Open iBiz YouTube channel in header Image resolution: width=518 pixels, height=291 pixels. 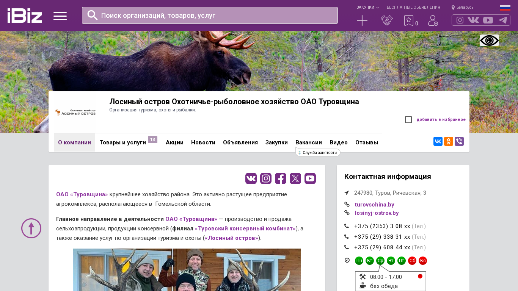pos(488,20)
